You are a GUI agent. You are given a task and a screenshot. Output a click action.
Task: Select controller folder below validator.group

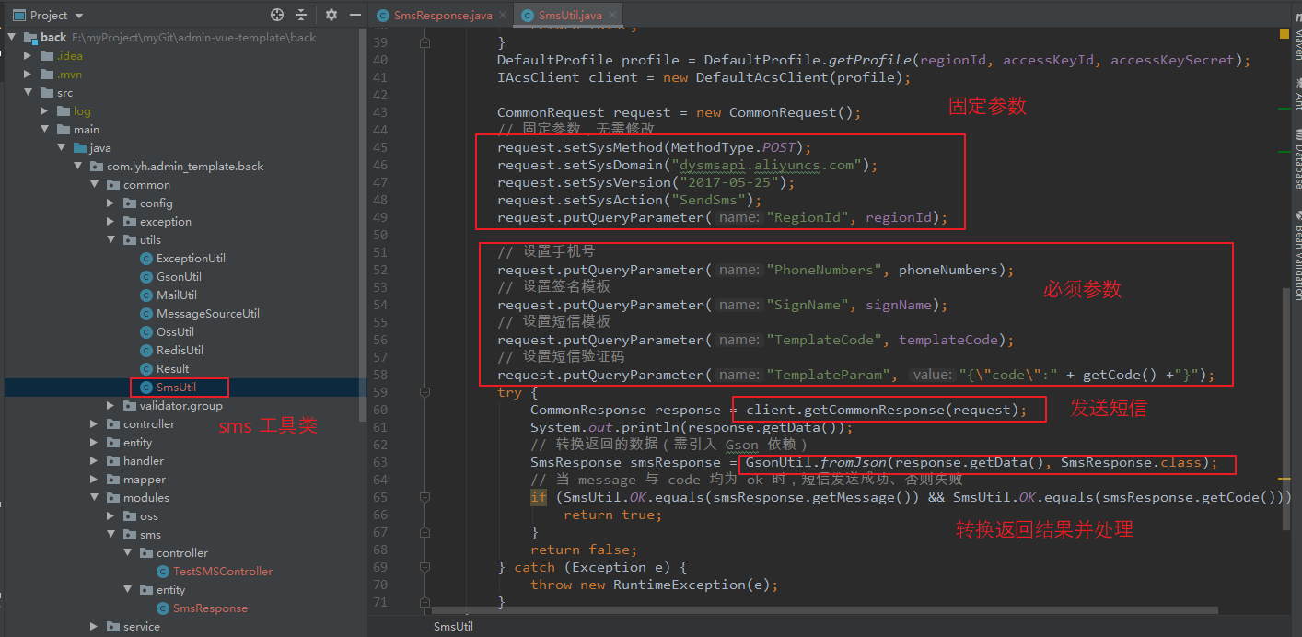click(148, 424)
